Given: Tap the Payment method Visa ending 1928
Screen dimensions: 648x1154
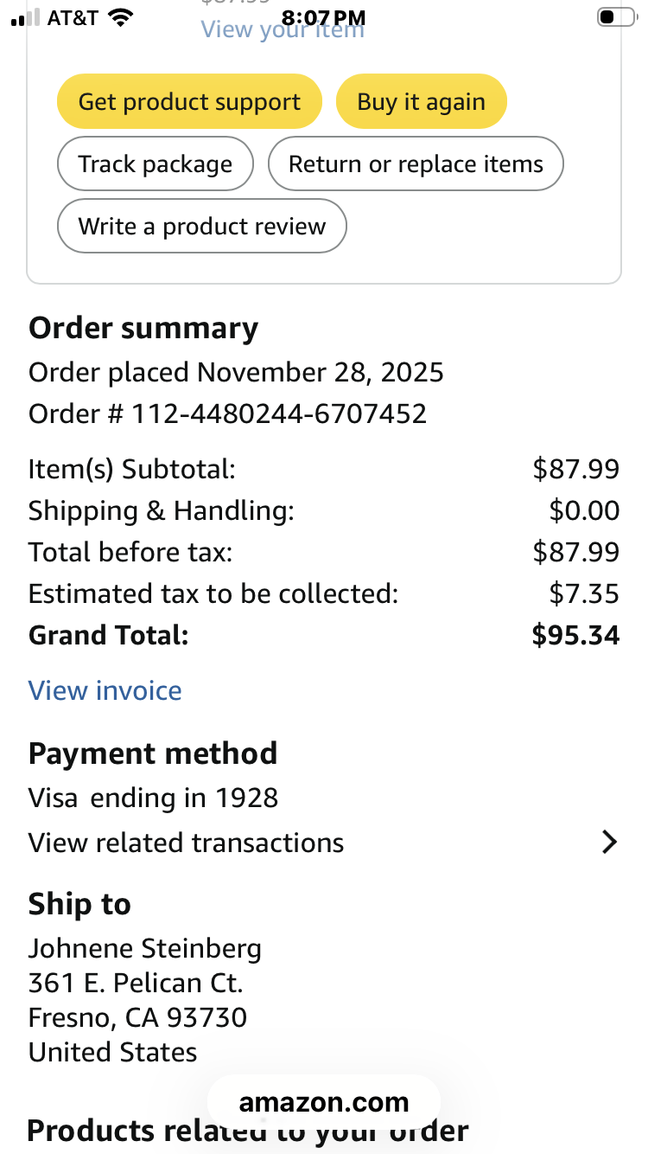Looking at the screenshot, I should [153, 798].
